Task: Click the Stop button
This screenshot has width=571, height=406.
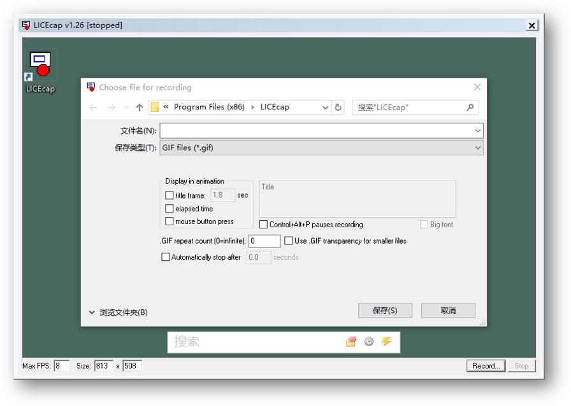Action: (x=521, y=366)
